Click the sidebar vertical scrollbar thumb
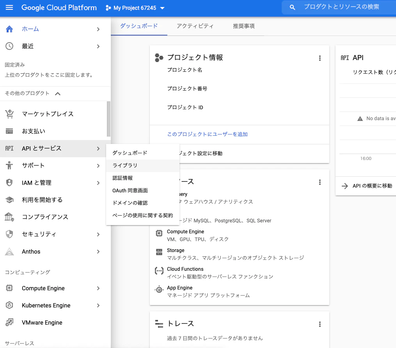 108,119
